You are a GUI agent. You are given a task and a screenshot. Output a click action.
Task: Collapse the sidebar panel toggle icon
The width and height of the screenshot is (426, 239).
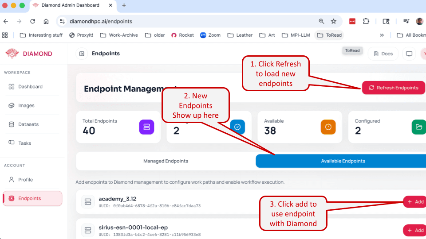click(x=82, y=54)
